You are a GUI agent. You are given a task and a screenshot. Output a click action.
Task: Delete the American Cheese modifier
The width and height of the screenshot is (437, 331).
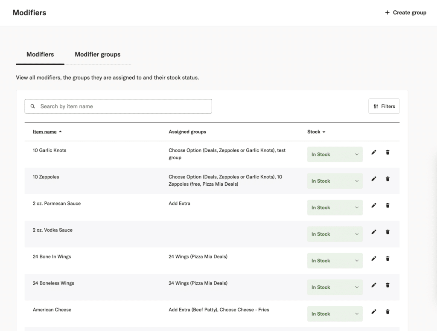pos(387,312)
